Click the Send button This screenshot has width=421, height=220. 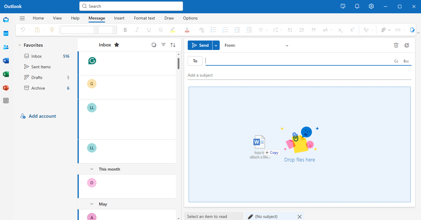click(x=200, y=45)
